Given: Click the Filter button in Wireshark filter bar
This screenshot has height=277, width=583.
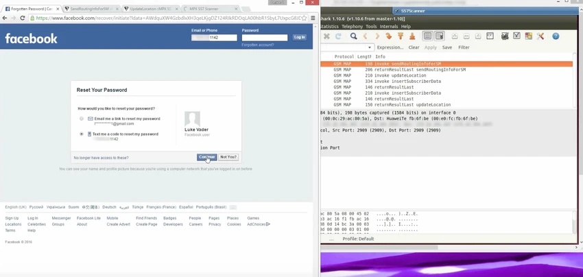Looking at the screenshot, I should click(x=464, y=47).
